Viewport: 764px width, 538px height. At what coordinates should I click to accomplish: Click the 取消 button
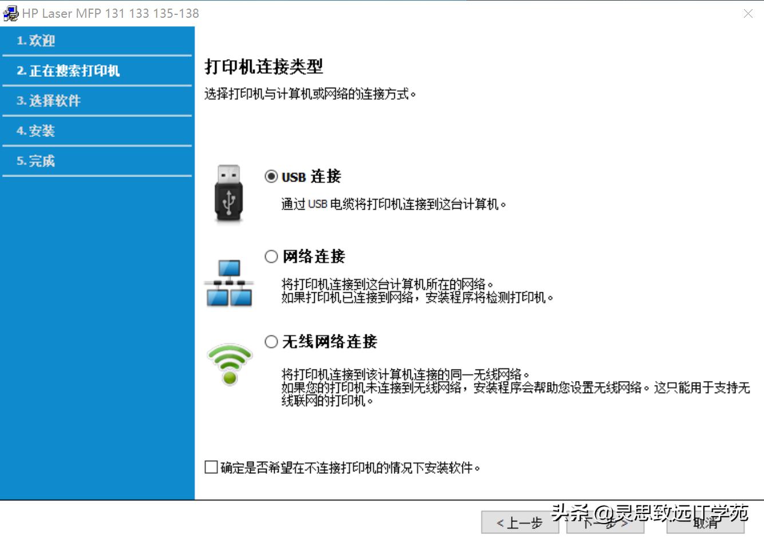pos(704,523)
